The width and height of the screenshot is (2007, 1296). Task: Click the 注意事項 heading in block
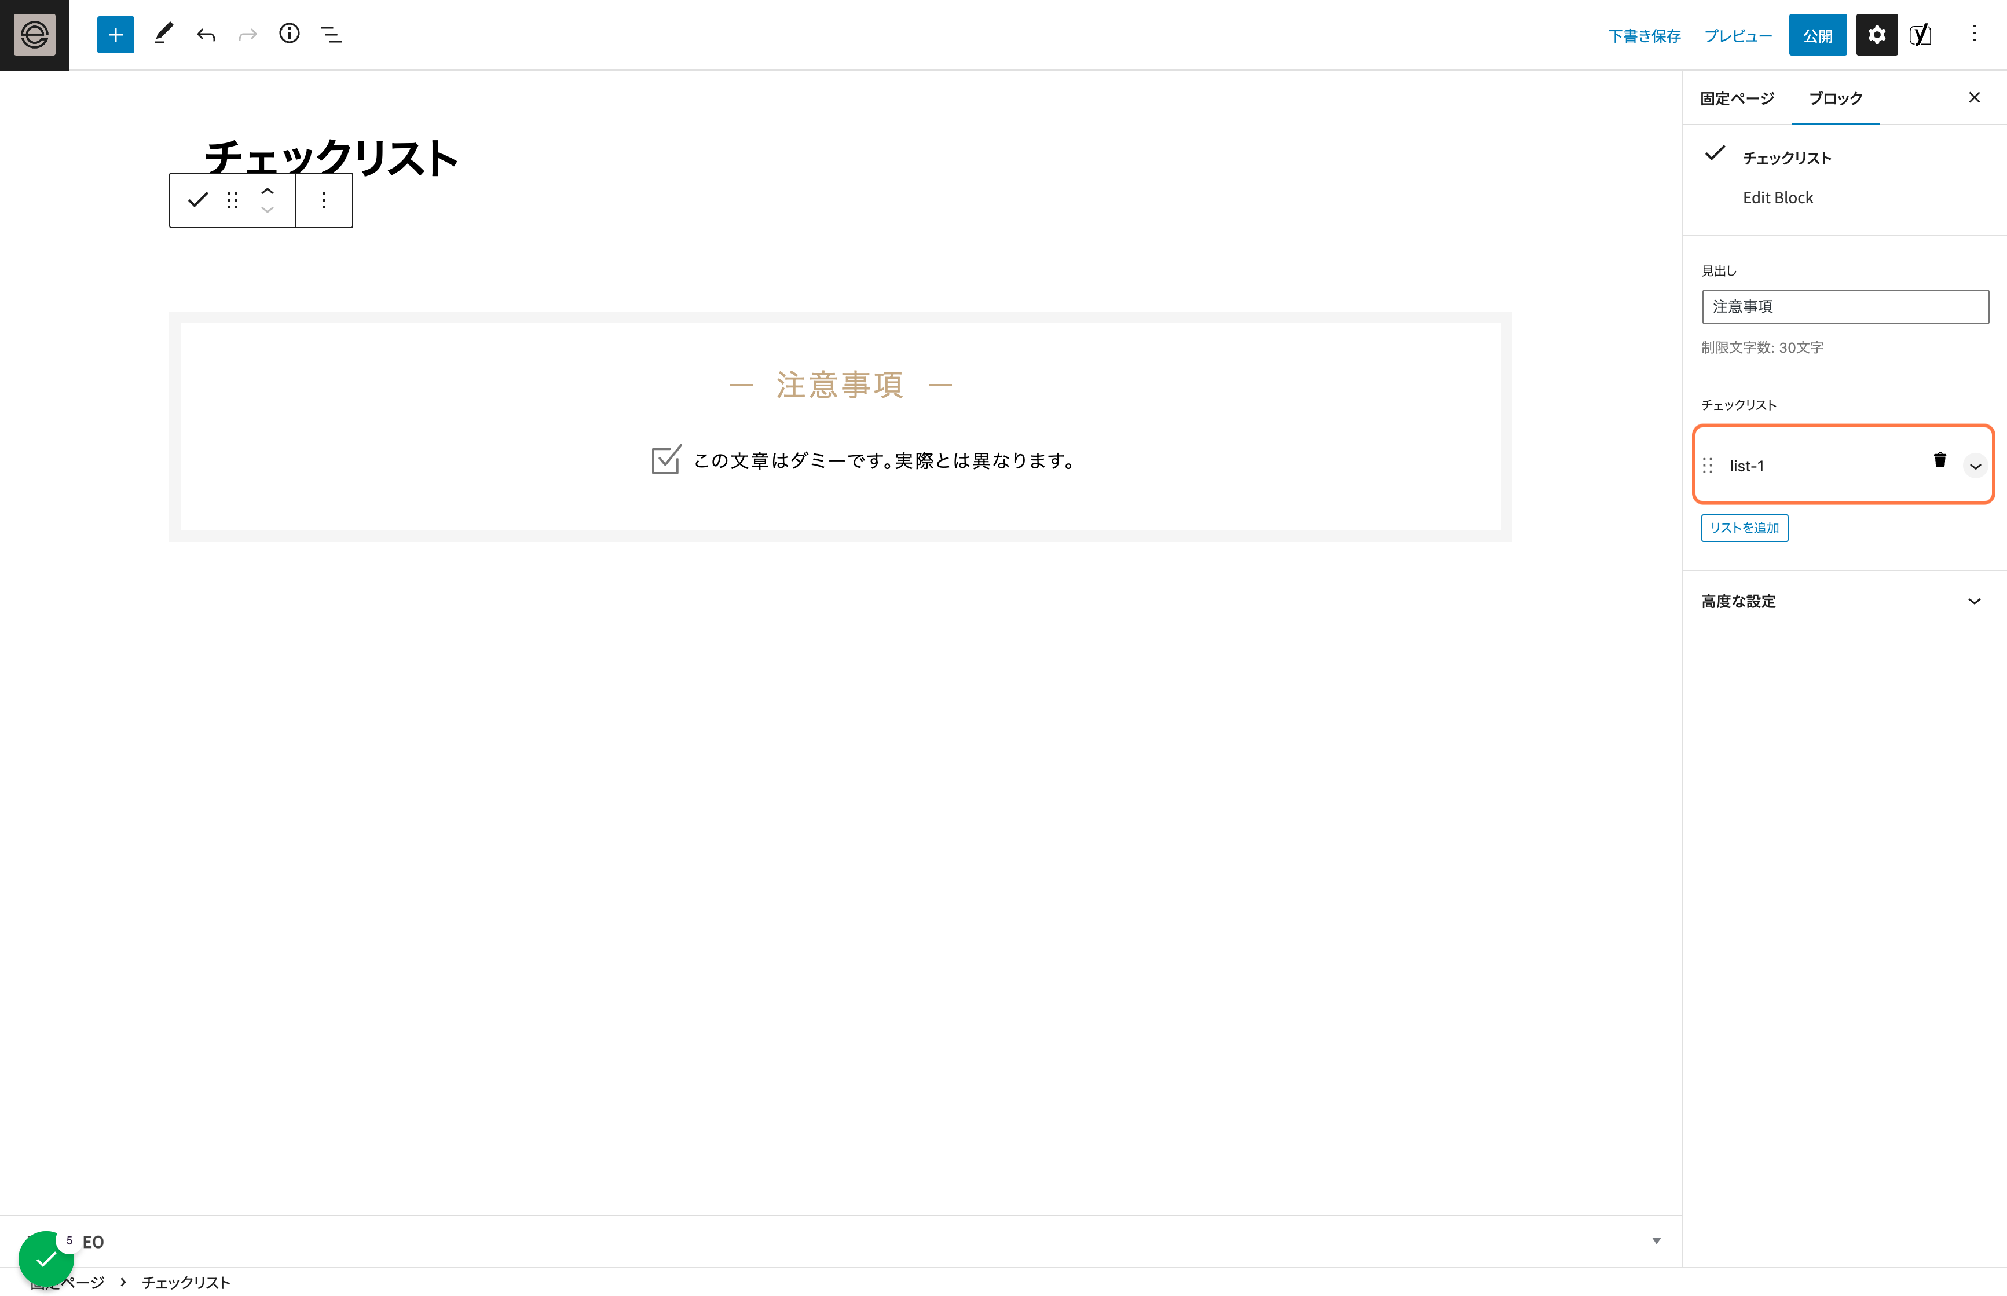pos(840,385)
